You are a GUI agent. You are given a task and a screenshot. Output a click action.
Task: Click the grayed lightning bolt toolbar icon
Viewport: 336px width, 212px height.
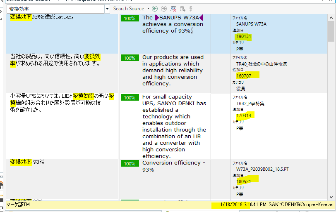[x=191, y=9]
